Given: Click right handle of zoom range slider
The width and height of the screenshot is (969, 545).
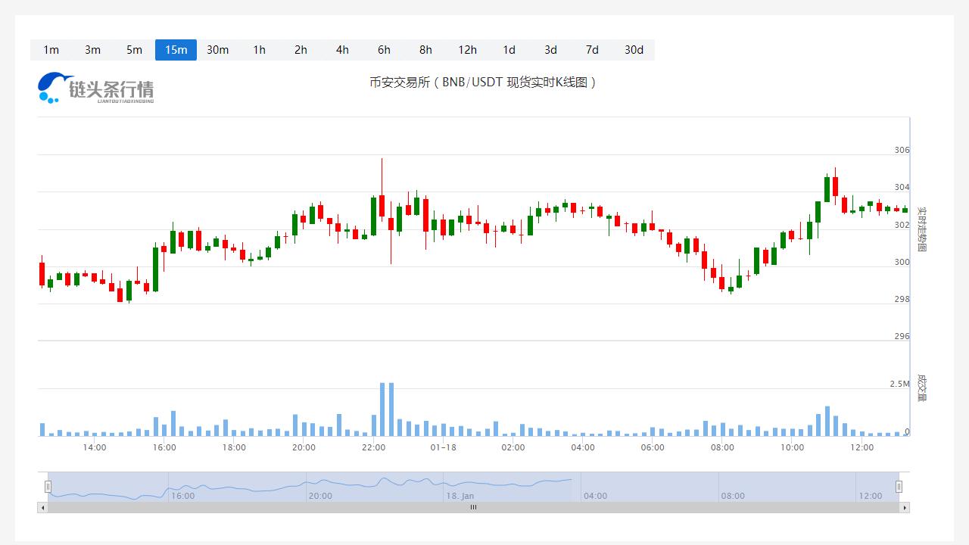Looking at the screenshot, I should pos(899,487).
